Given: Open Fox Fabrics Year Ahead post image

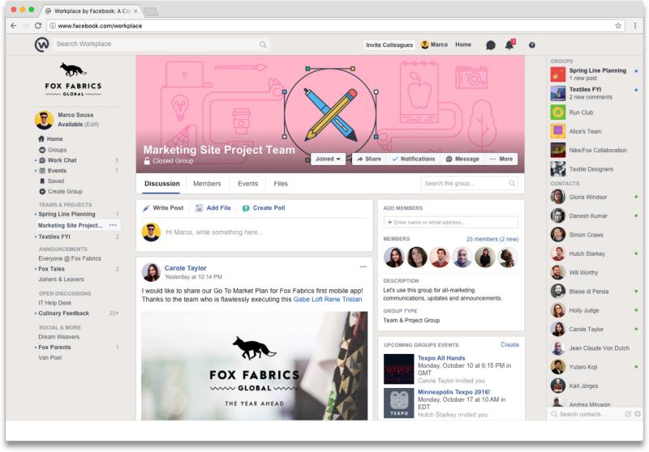Looking at the screenshot, I should point(254,366).
